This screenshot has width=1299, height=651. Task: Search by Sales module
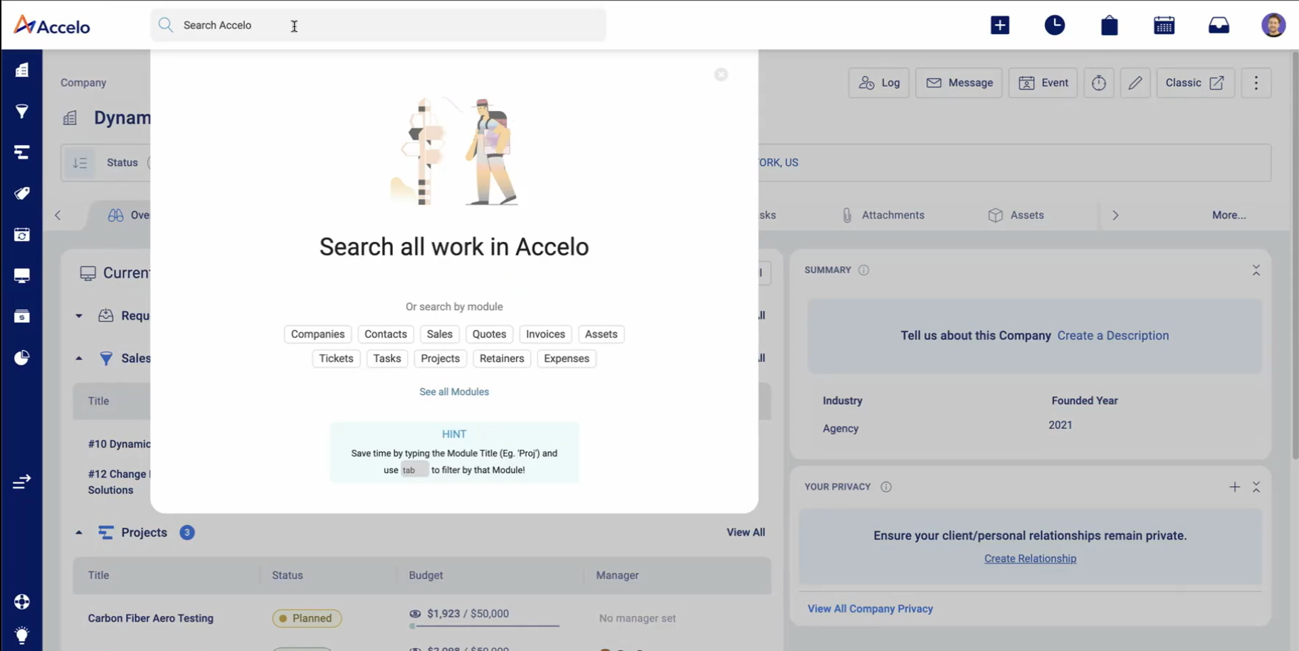point(440,334)
